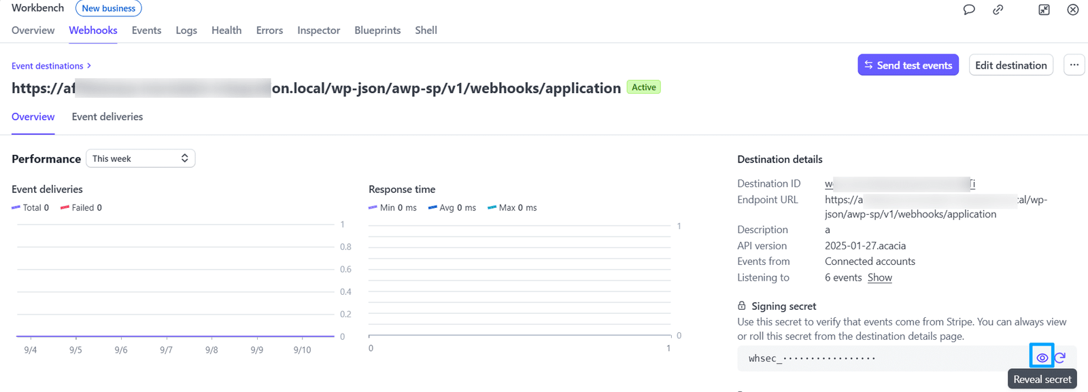Image resolution: width=1088 pixels, height=392 pixels.
Task: Open the This week period dropdown
Action: coord(141,158)
